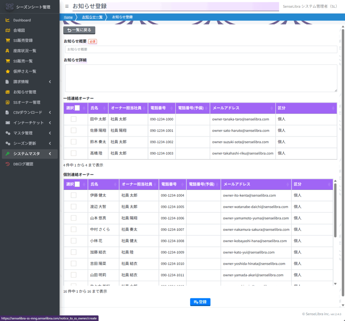Toggle the hamburger menu icon in header

tap(67, 6)
